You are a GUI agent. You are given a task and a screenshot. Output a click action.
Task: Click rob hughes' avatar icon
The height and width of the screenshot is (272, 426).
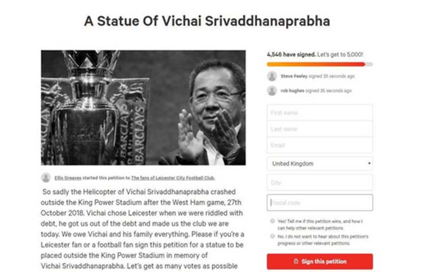(272, 91)
